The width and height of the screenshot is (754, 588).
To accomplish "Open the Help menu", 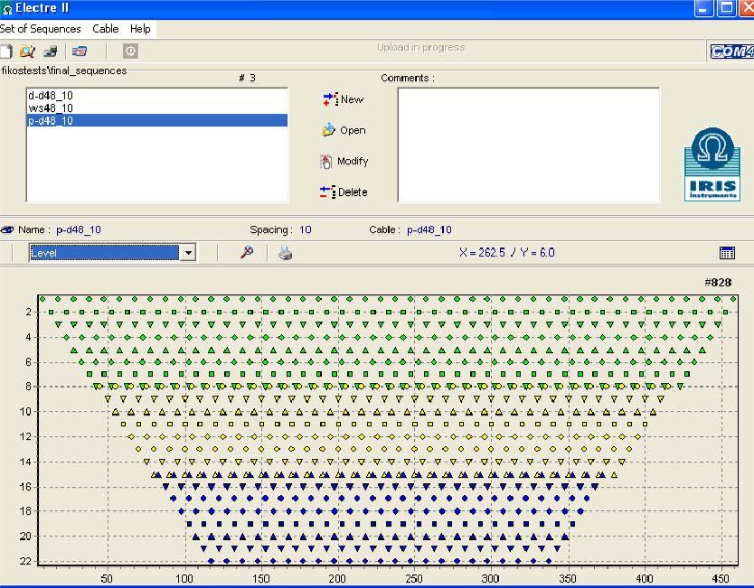I will tap(140, 29).
